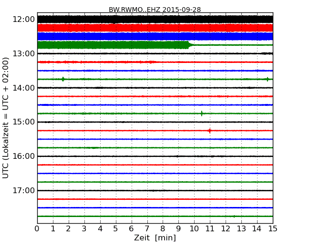The image size is (310, 248).
Task: Click the thick red trace below 12:00
Action: pyautogui.click(x=155, y=28)
